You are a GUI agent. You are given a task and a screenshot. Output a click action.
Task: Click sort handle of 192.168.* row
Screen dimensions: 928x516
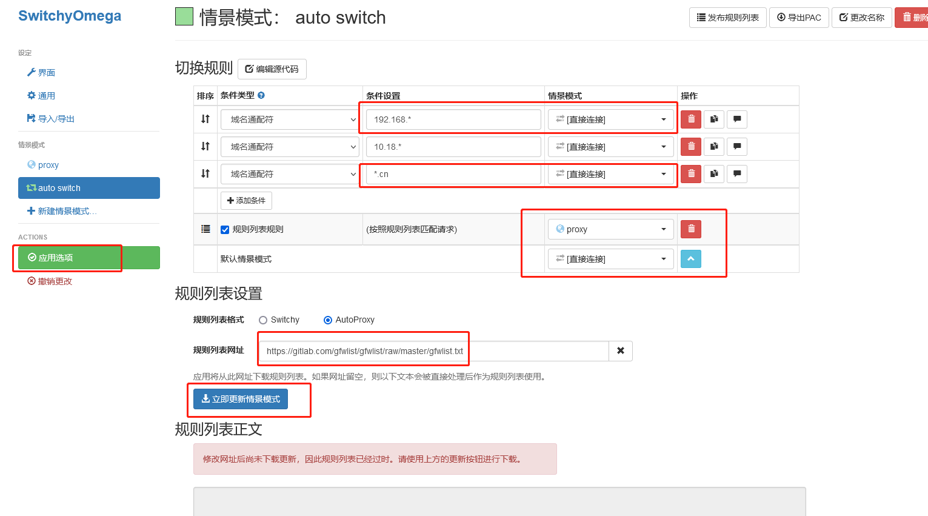(x=205, y=119)
